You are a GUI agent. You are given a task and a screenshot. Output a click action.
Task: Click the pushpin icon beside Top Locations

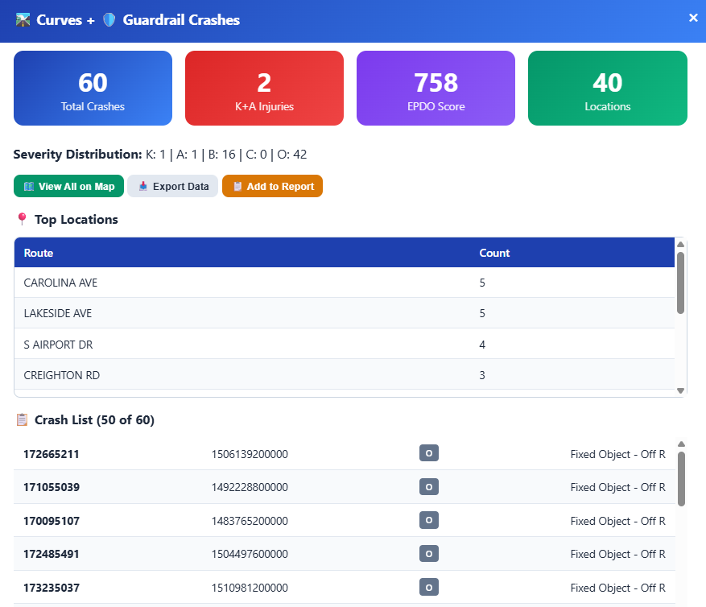click(x=22, y=219)
